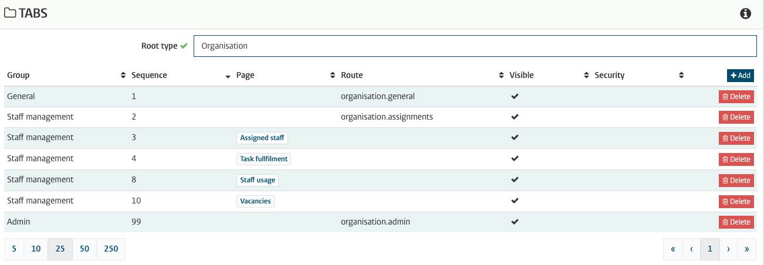Go to first page with double-left arrow

point(672,249)
